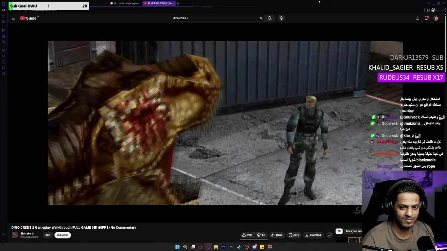The height and width of the screenshot is (251, 447).
Task: Clear the search text with X
Action: pyautogui.click(x=261, y=18)
